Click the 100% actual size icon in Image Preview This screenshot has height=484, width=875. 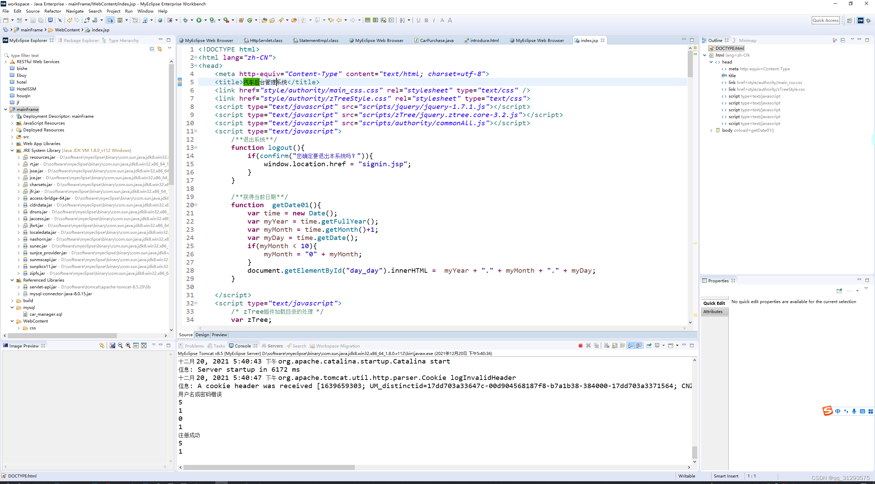(x=136, y=346)
